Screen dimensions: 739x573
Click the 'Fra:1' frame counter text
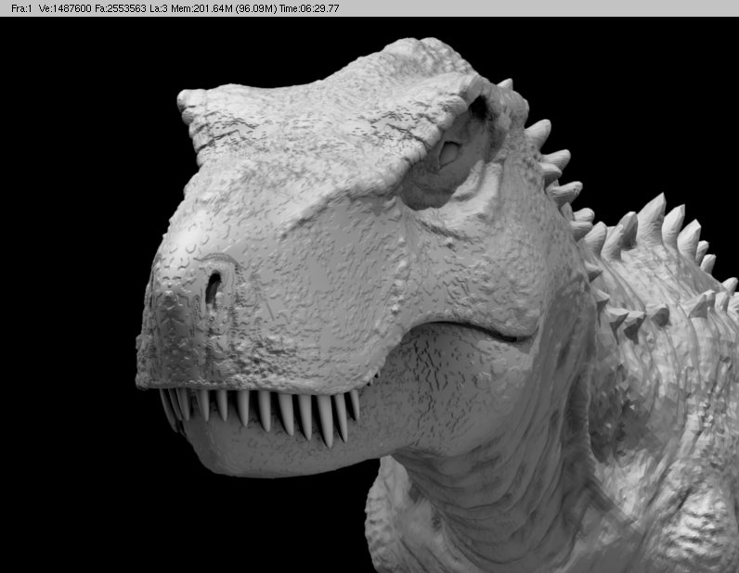pyautogui.click(x=21, y=8)
